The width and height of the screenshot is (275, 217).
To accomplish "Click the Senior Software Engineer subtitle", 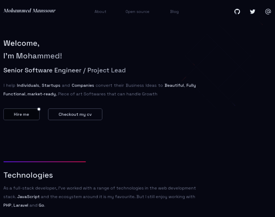I will click(64, 70).
